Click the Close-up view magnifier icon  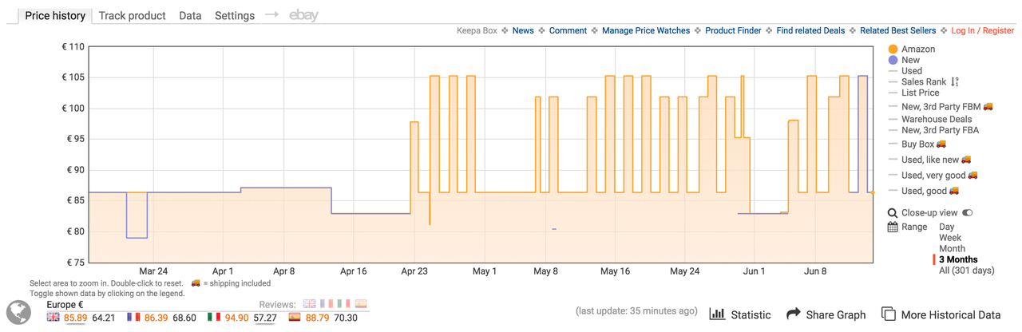tap(893, 213)
